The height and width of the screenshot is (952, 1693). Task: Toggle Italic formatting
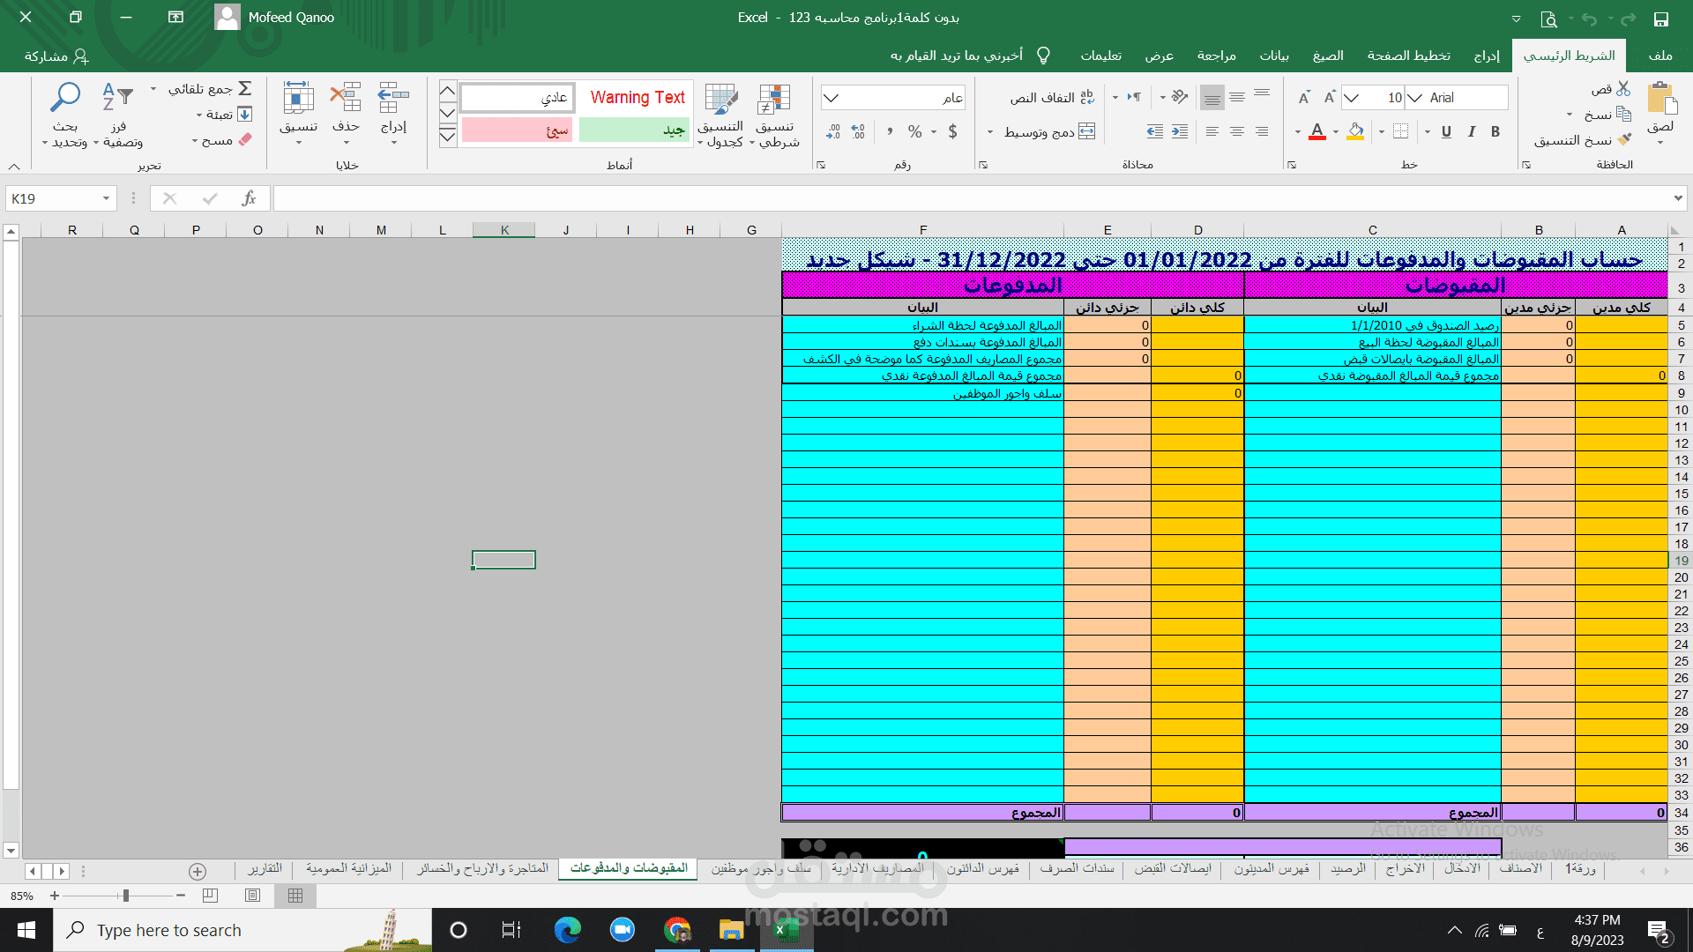point(1471,131)
